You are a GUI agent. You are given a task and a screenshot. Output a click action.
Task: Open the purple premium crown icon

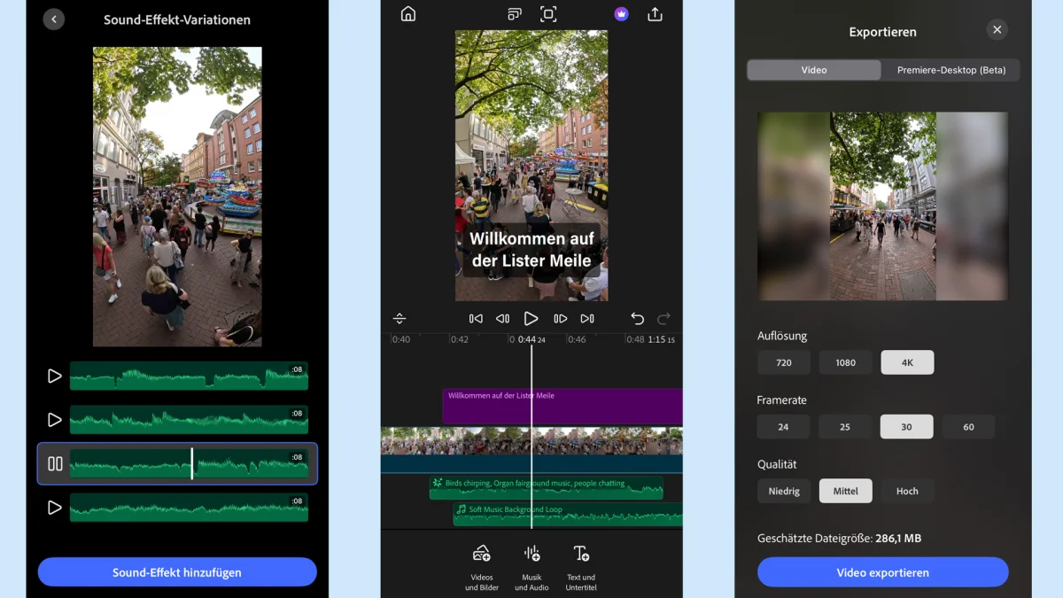point(621,14)
